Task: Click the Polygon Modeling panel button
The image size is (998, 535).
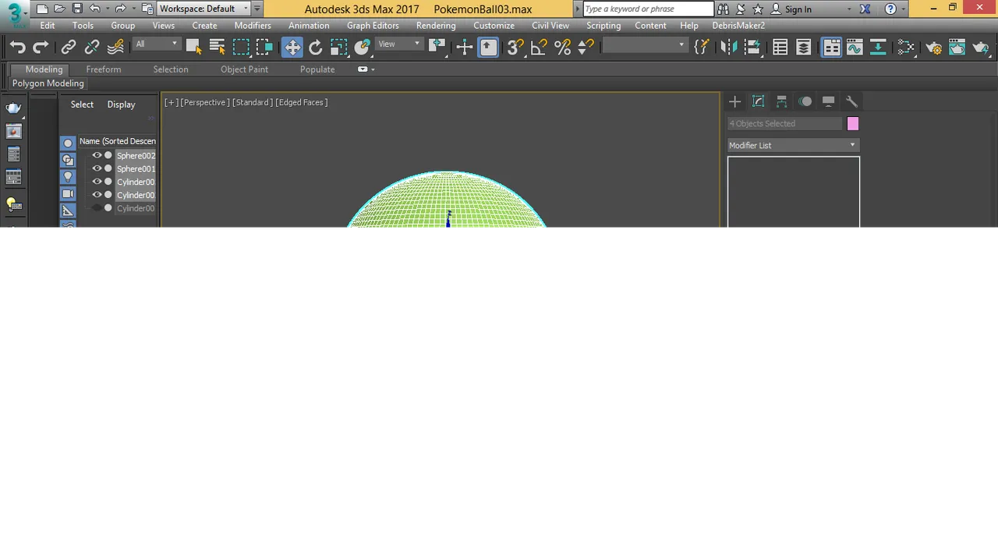Action: pos(48,83)
